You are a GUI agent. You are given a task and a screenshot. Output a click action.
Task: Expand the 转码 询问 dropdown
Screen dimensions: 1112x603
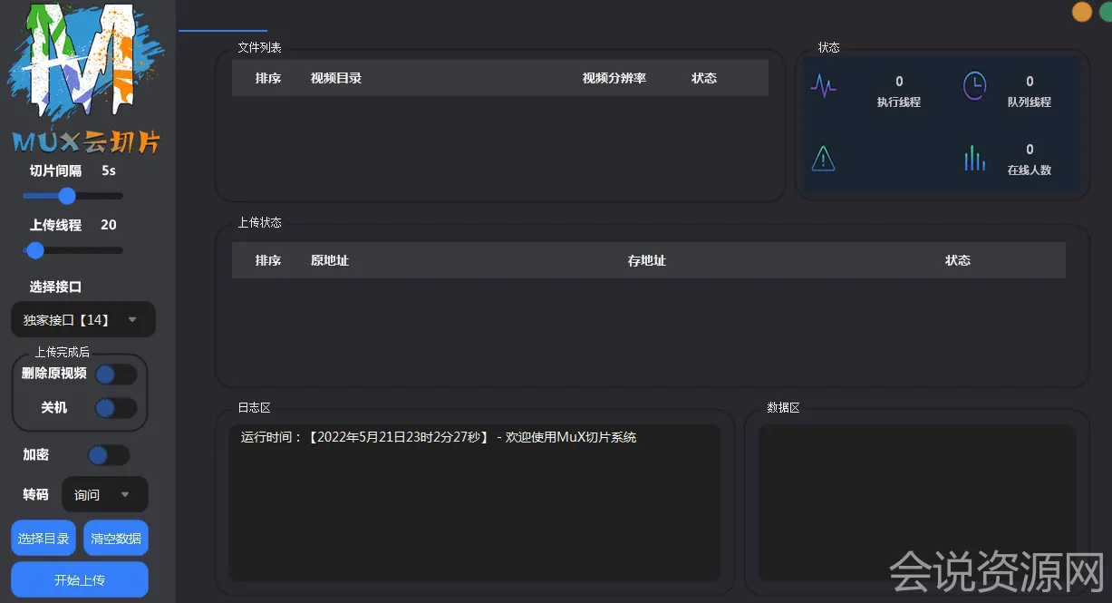pos(104,495)
